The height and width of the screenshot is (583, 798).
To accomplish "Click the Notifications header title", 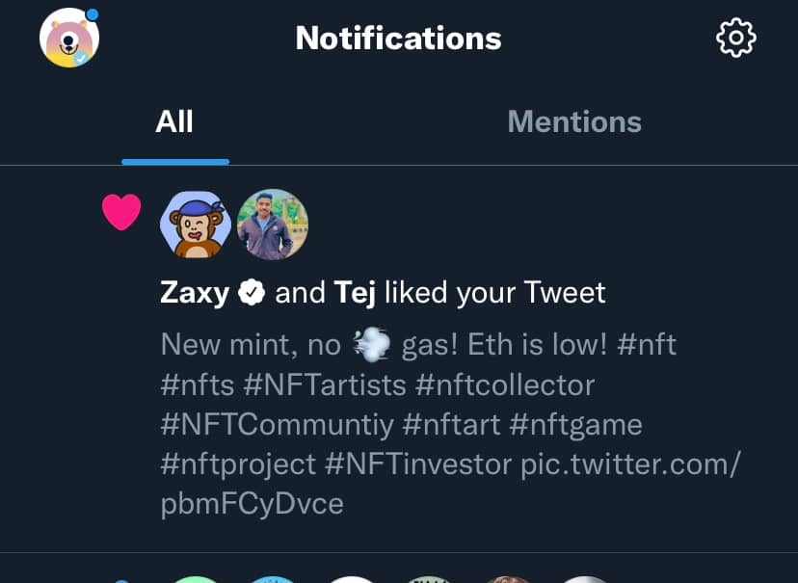I will pos(398,39).
